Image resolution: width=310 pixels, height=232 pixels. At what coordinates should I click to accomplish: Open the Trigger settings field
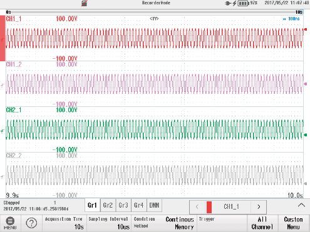point(222,223)
